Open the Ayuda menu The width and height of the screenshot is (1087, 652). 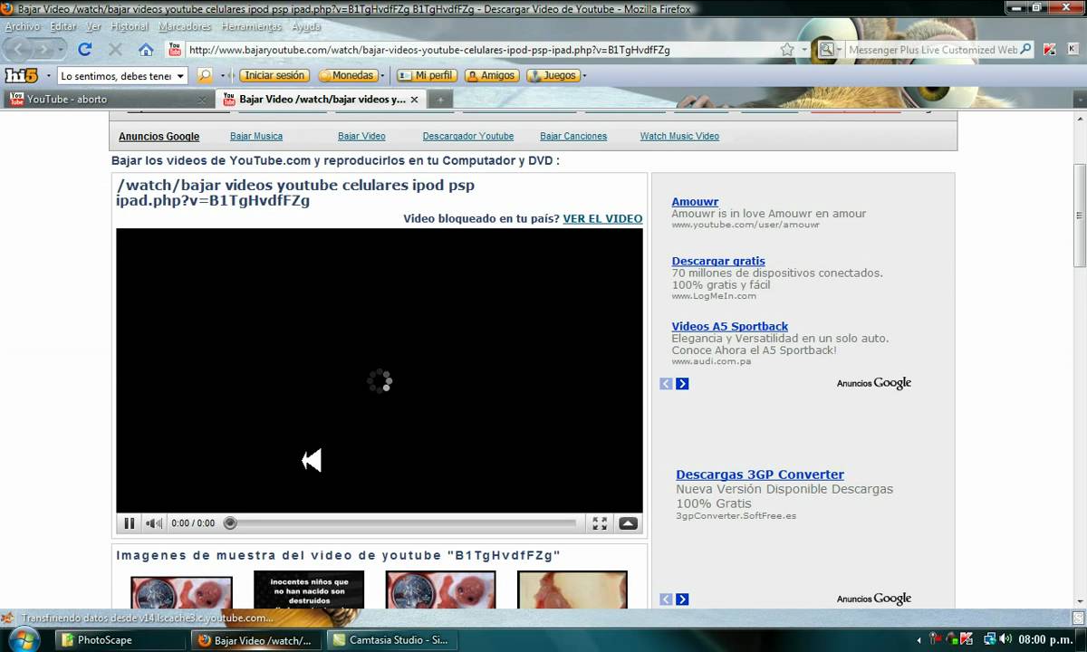(306, 26)
